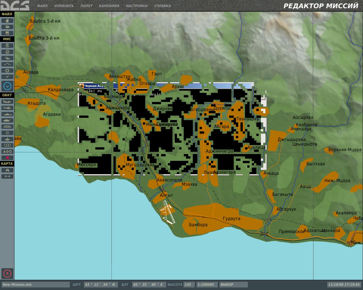This screenshot has width=363, height=290.
Task: Click the Ахалсопели label on map
Action: point(169,180)
